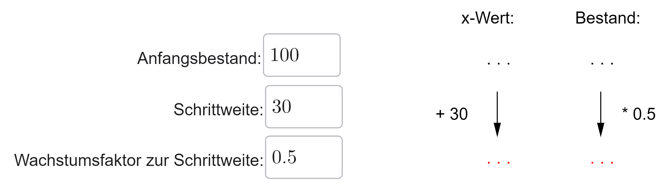Click the 0.5 factor next to the asterisk

(644, 114)
